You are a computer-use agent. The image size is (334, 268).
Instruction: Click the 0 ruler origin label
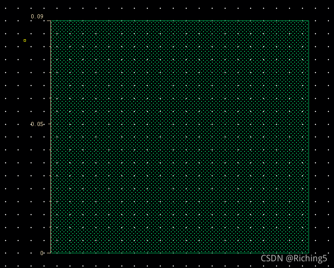click(42, 253)
